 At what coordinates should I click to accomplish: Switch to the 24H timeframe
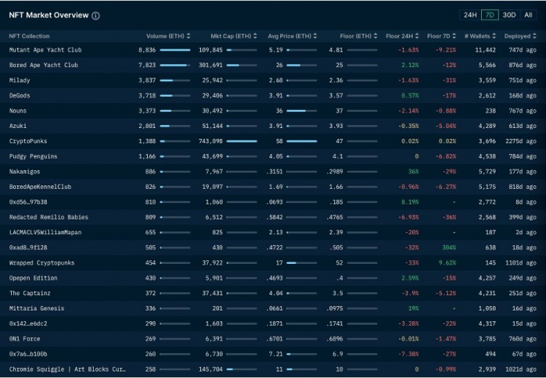pyautogui.click(x=470, y=15)
